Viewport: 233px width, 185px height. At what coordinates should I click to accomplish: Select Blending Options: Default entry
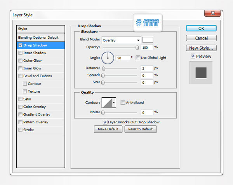click(41, 38)
